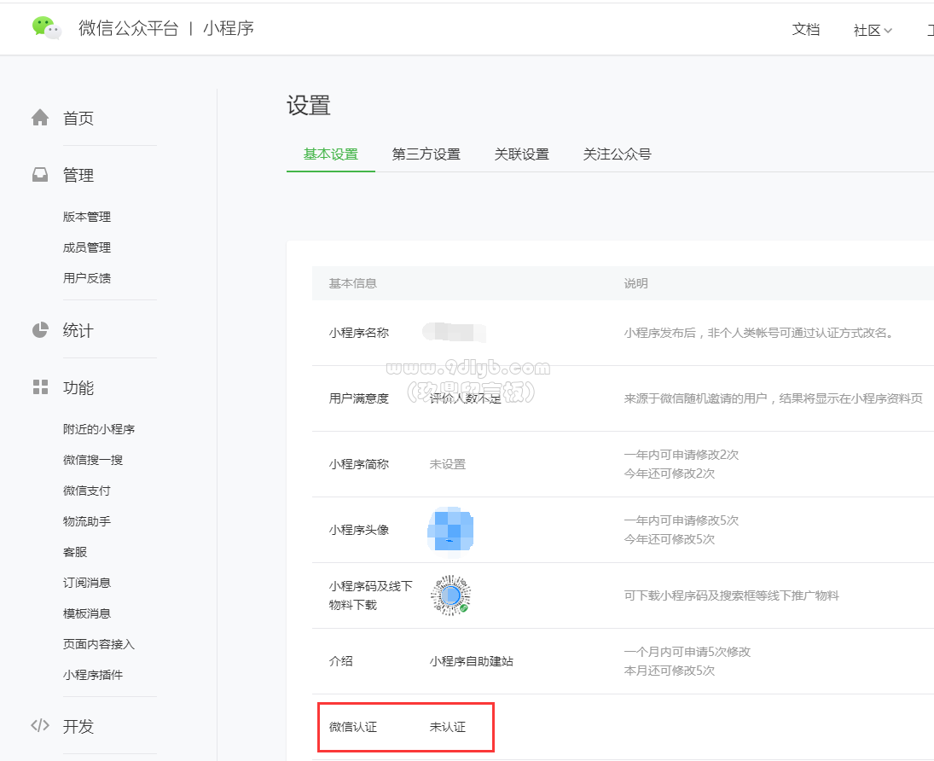Click 今年还可修改5次 description text
This screenshot has height=761, width=934.
click(x=670, y=539)
